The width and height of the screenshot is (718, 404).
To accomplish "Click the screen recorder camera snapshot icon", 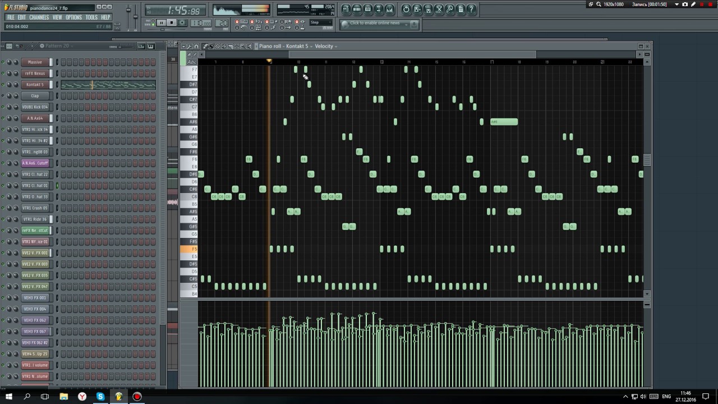I will click(685, 4).
